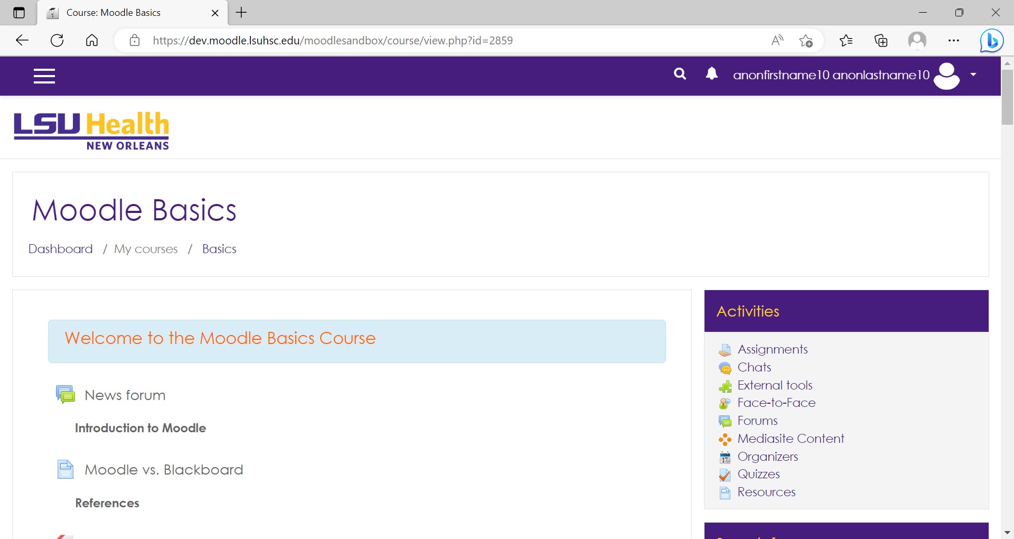This screenshot has height=539, width=1014.
Task: Open browser Settings and more menu
Action: point(953,41)
